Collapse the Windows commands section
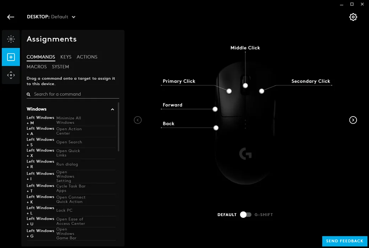Image resolution: width=369 pixels, height=248 pixels. click(x=113, y=109)
